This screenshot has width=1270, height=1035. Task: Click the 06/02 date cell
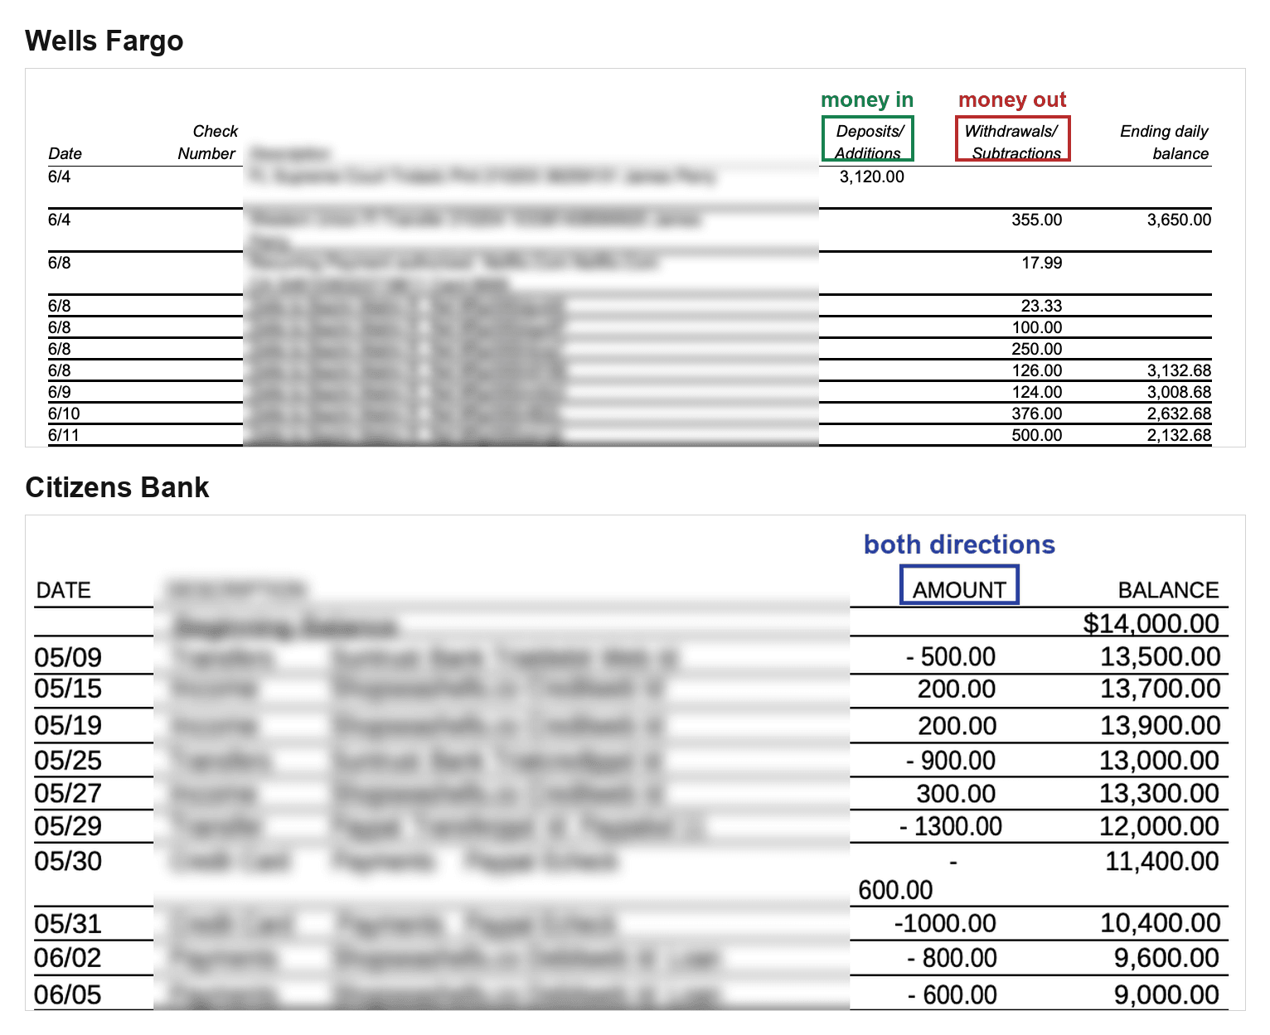click(x=68, y=958)
